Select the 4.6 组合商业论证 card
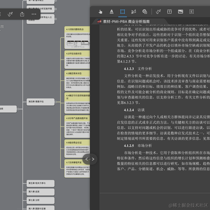Image resolution: width=210 pixels, height=210 pixels. coord(77,148)
